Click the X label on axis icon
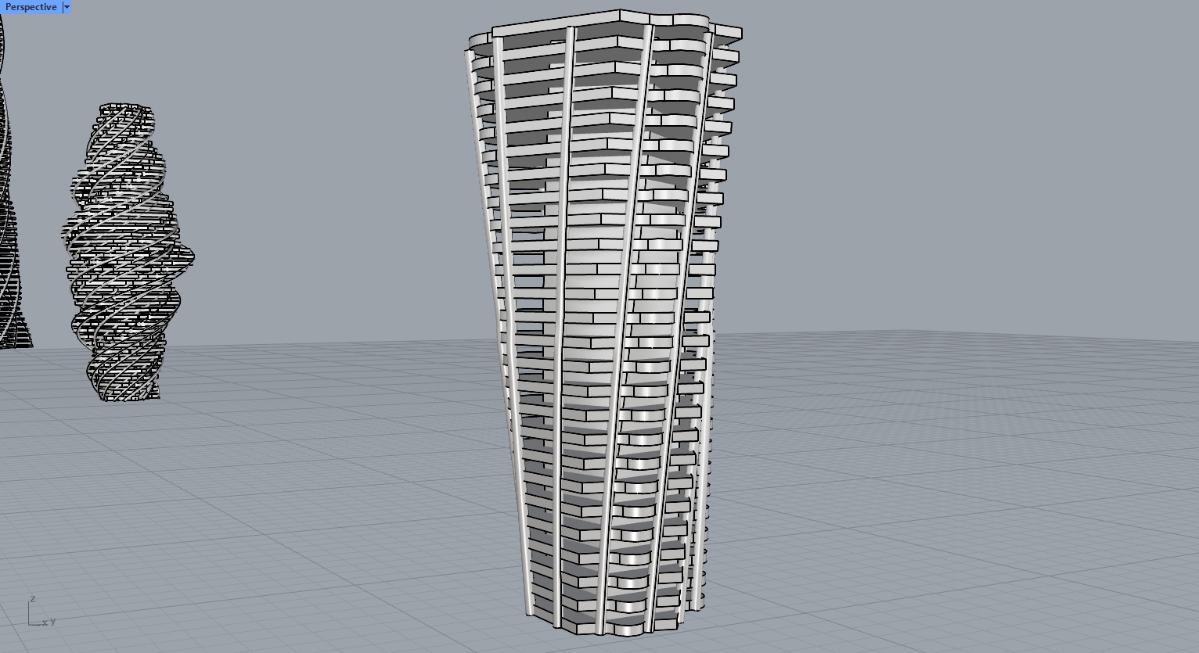The height and width of the screenshot is (653, 1199). (x=45, y=623)
